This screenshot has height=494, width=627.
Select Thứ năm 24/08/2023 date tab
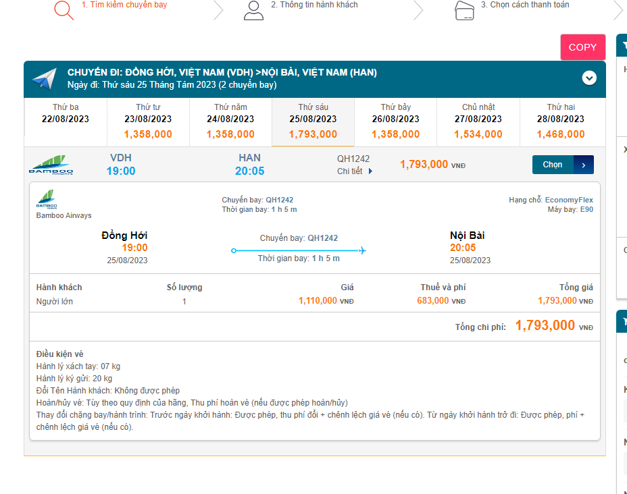pos(230,121)
